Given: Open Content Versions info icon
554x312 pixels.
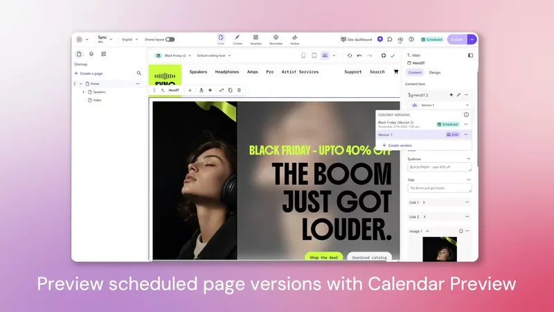Looking at the screenshot, I should [x=466, y=114].
